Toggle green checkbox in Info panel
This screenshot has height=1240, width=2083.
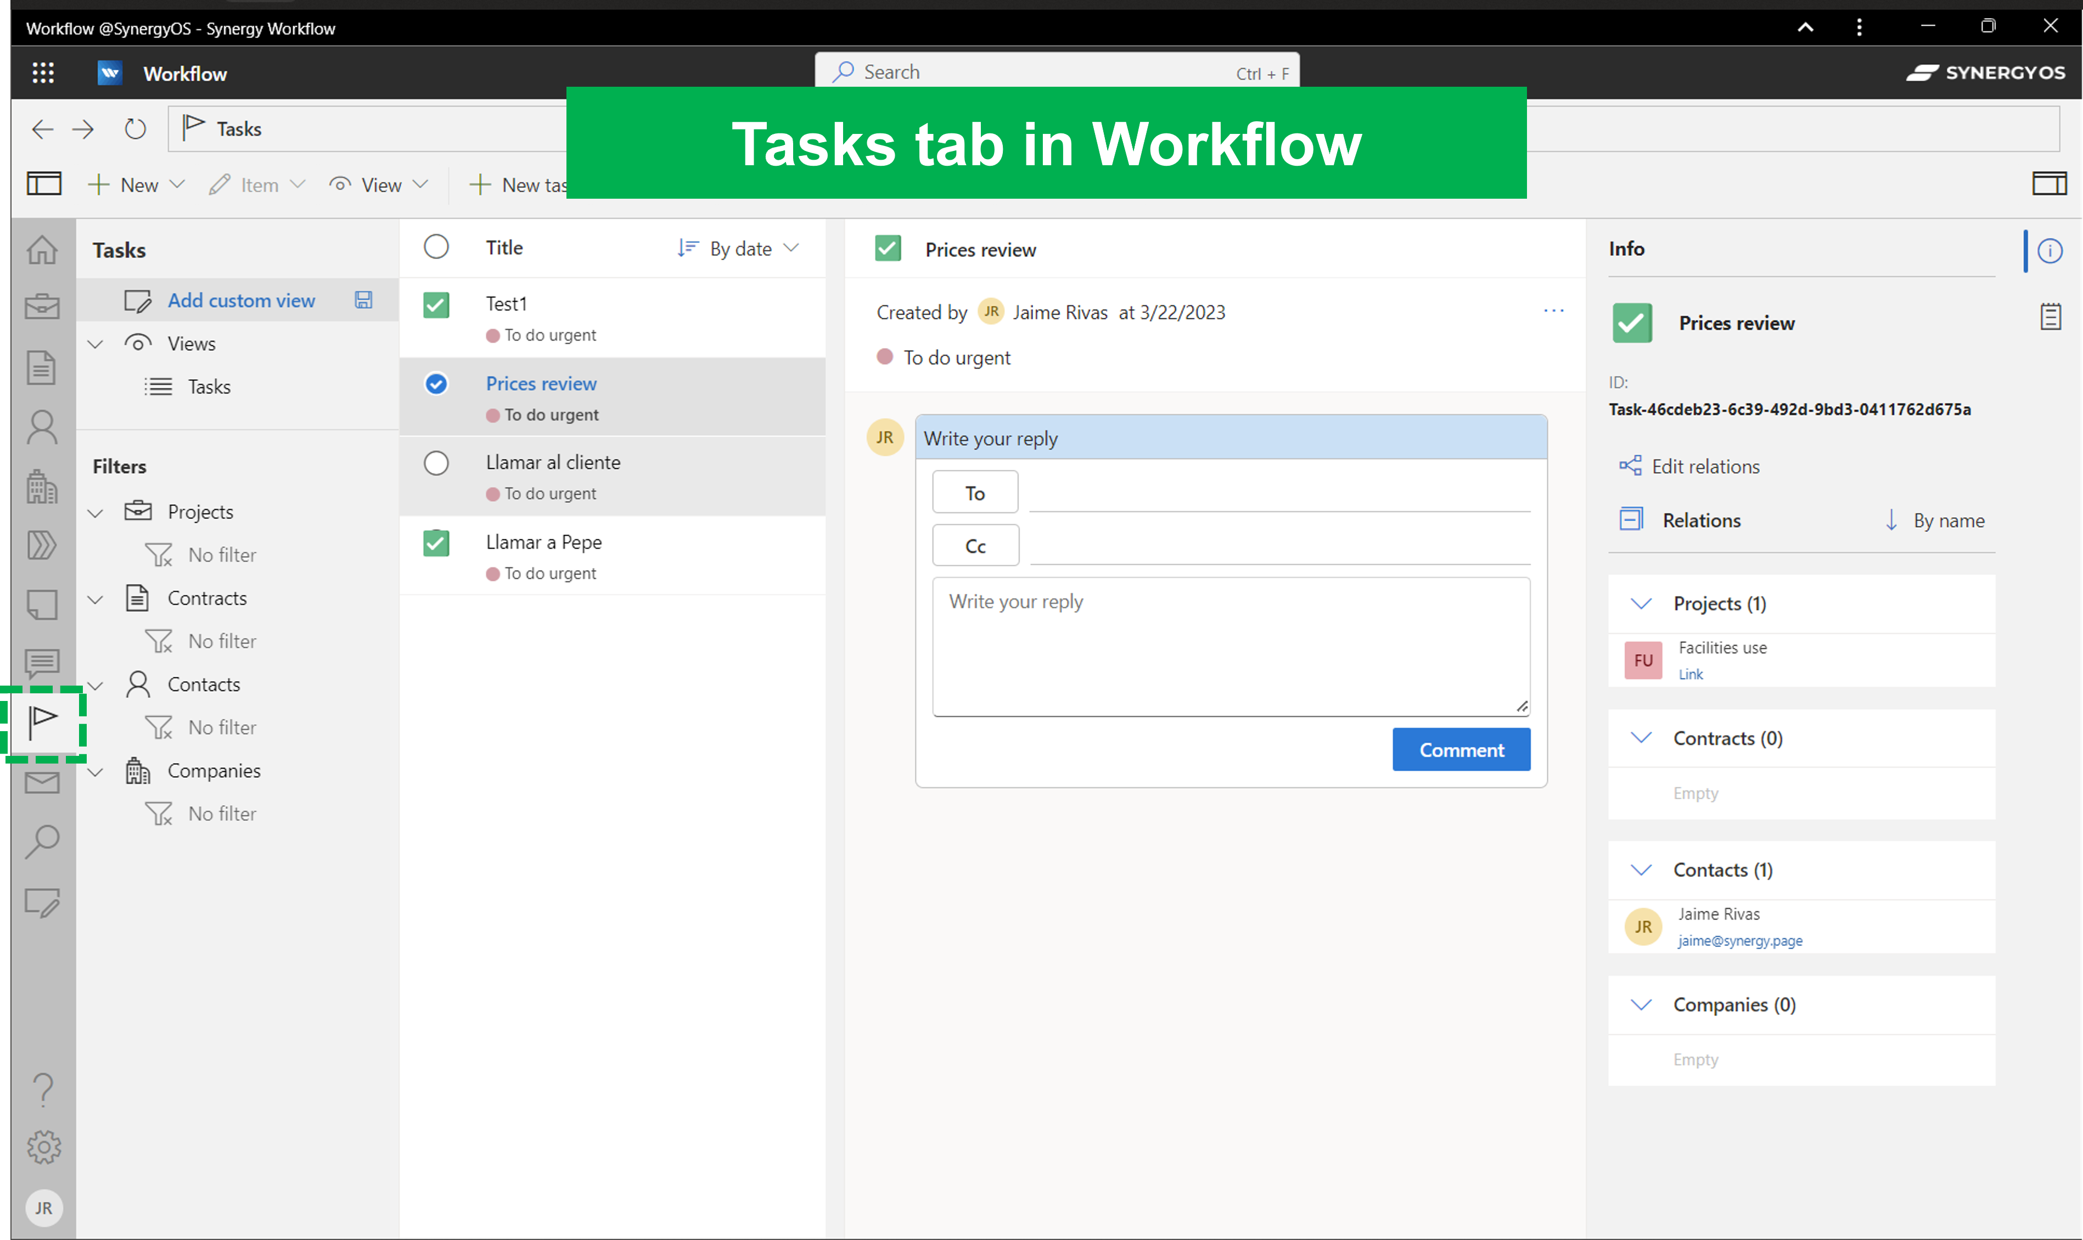tap(1632, 323)
